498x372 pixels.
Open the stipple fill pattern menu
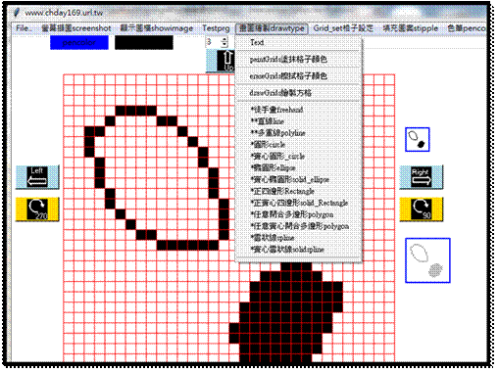[410, 28]
